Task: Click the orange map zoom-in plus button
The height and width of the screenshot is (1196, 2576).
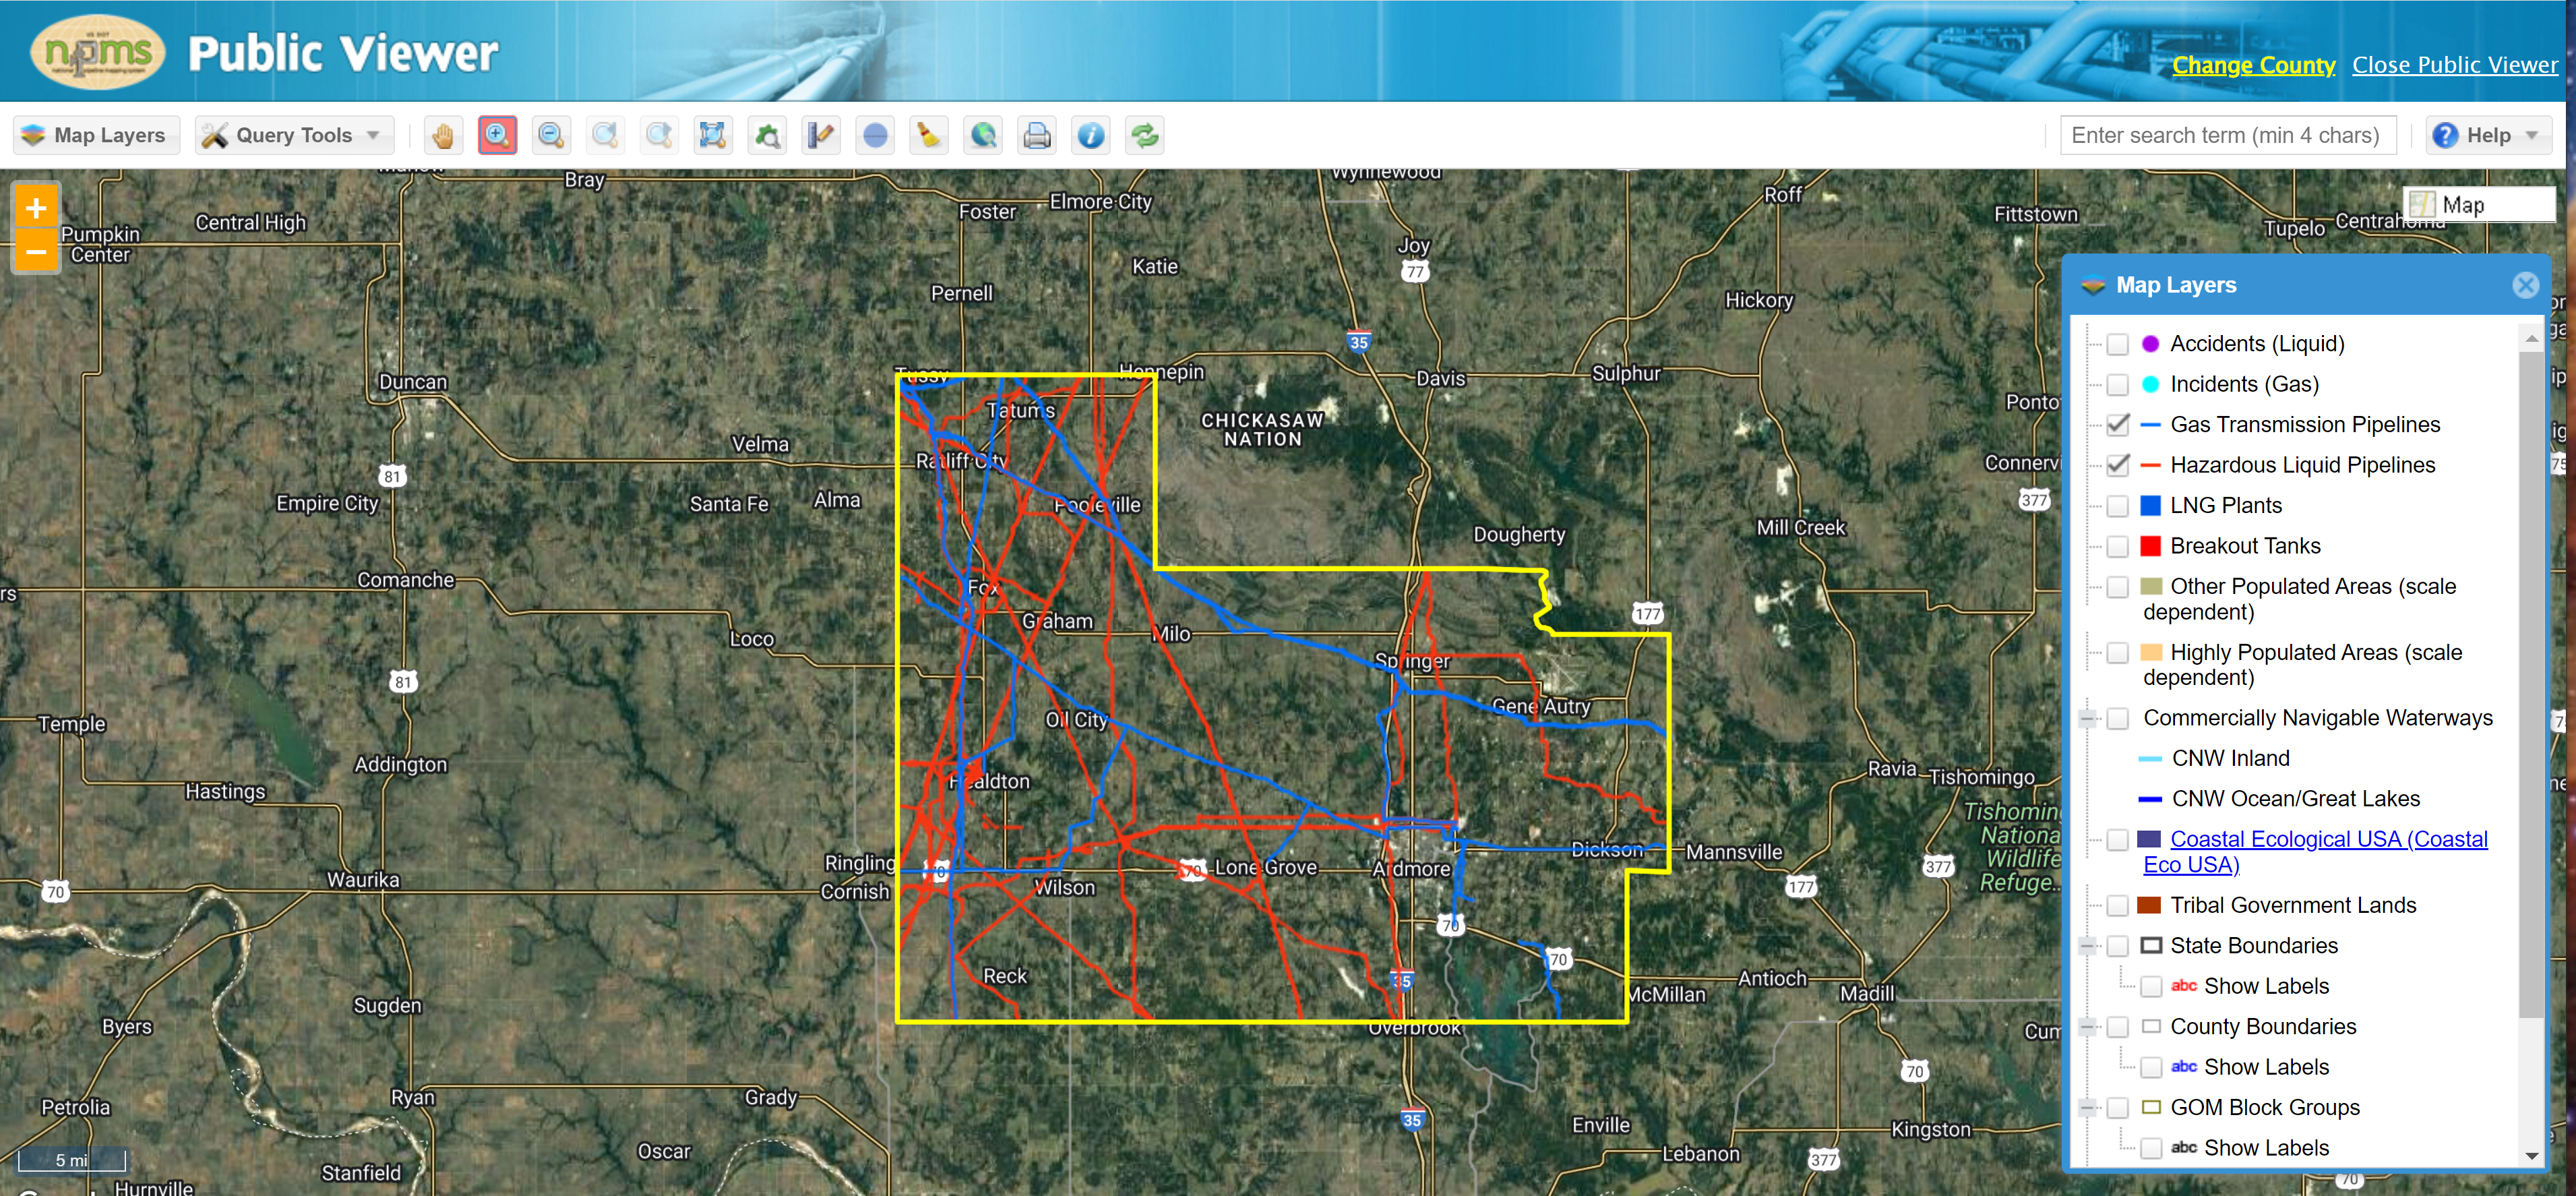Action: click(x=36, y=208)
